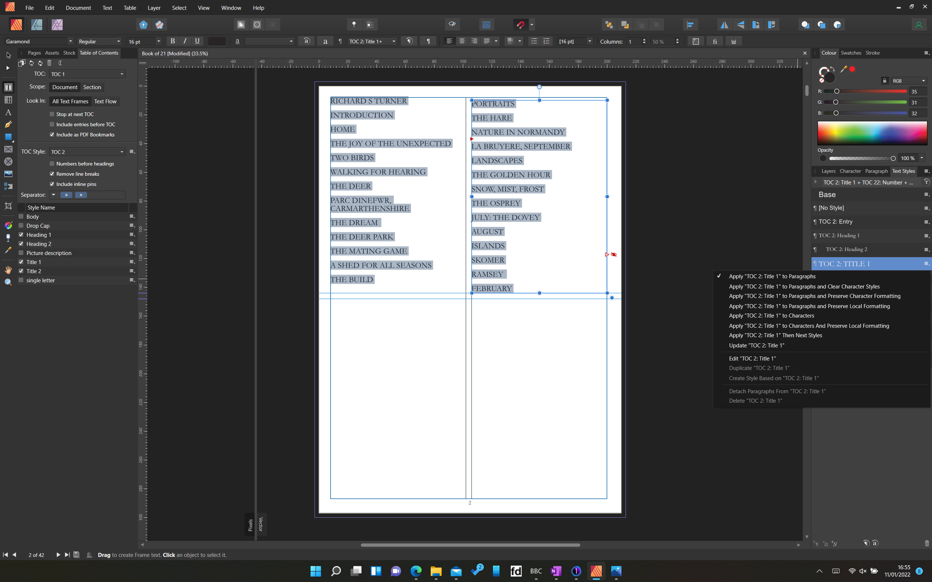Open the Garamond font family dropdown
Screen dimensions: 932x582
[71, 41]
